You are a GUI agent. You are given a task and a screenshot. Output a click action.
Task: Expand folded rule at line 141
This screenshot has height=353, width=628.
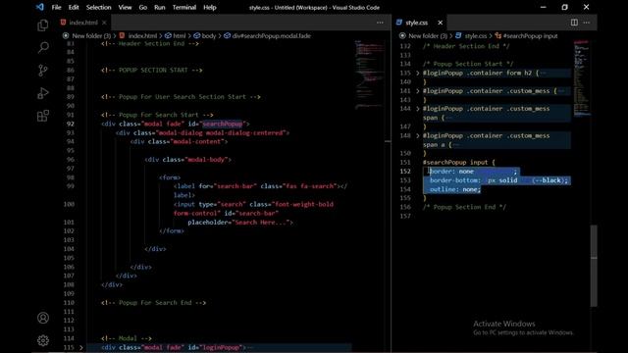point(417,91)
